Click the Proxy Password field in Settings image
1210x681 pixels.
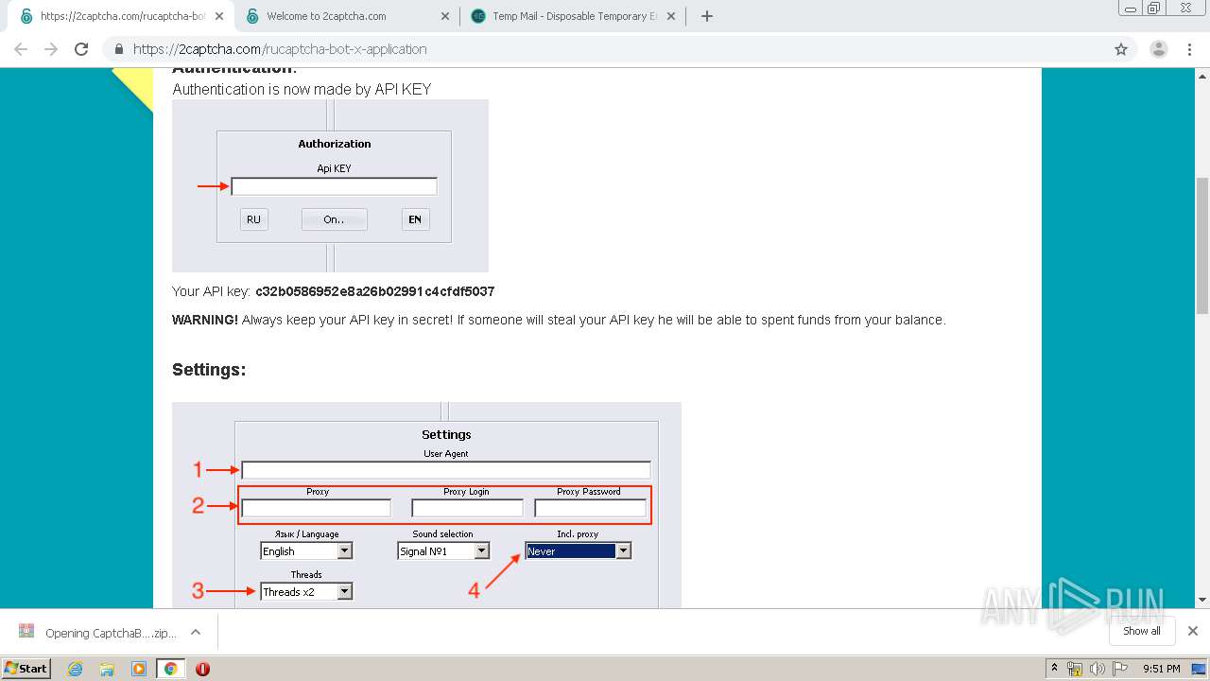[x=590, y=508]
